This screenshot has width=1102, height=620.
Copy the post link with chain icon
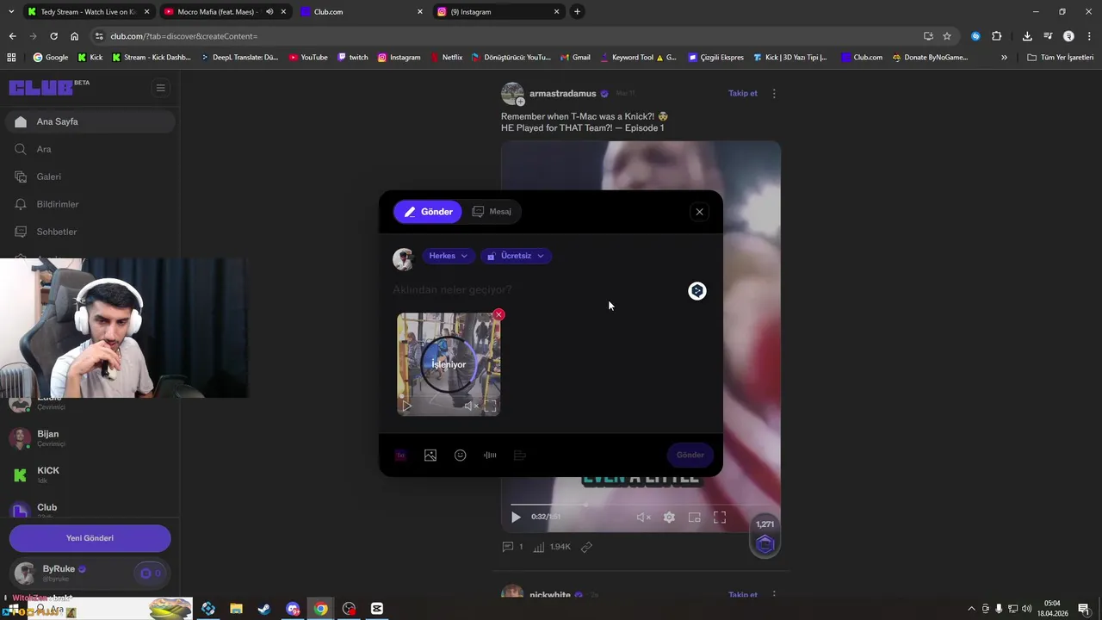pyautogui.click(x=586, y=547)
